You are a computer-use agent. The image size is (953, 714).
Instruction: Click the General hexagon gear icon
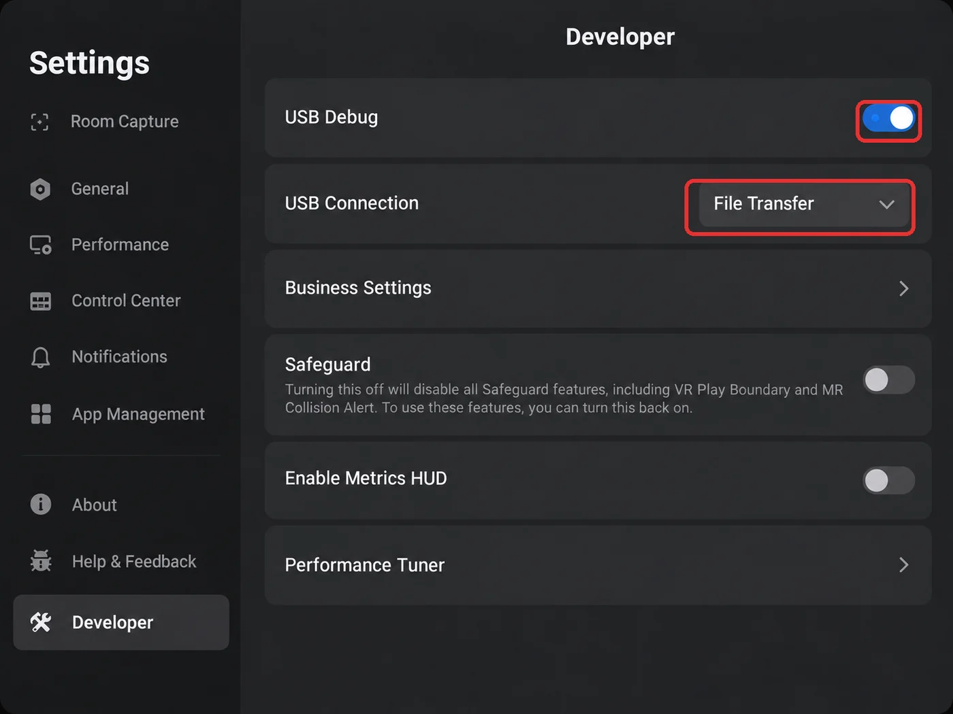(40, 189)
